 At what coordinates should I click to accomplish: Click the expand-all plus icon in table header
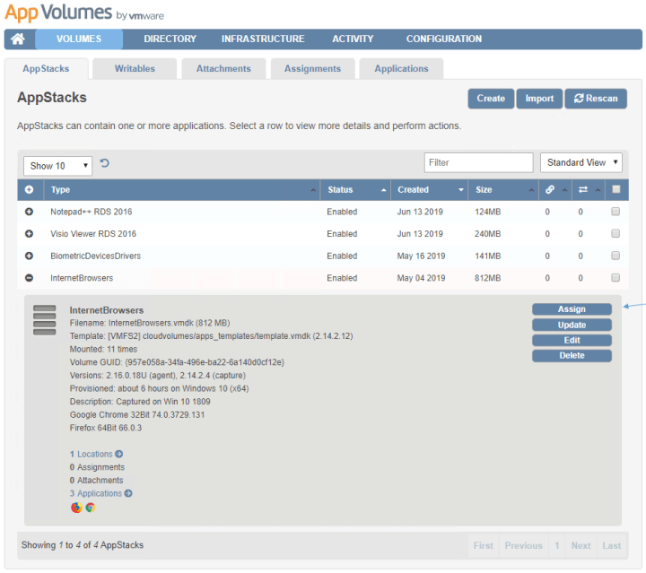tap(29, 190)
